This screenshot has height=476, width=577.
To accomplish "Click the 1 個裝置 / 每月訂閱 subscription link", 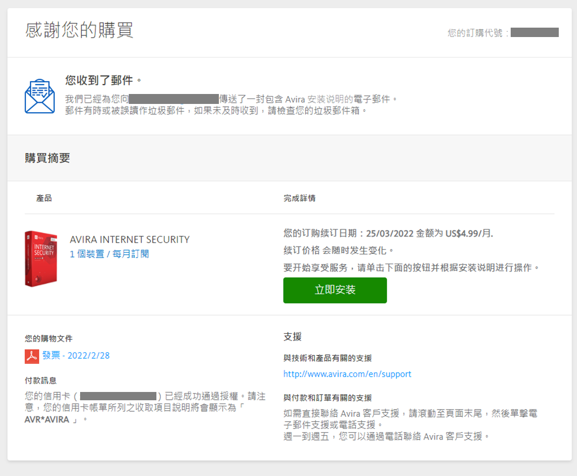I will (x=109, y=254).
